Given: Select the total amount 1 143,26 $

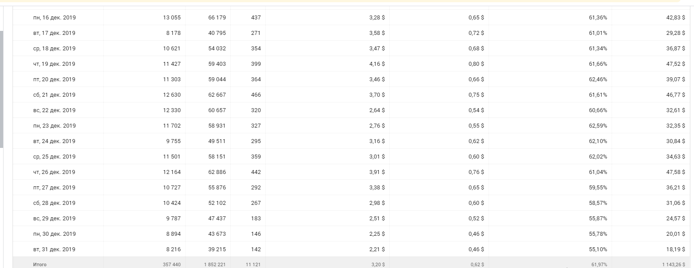Looking at the screenshot, I should tap(673, 264).
